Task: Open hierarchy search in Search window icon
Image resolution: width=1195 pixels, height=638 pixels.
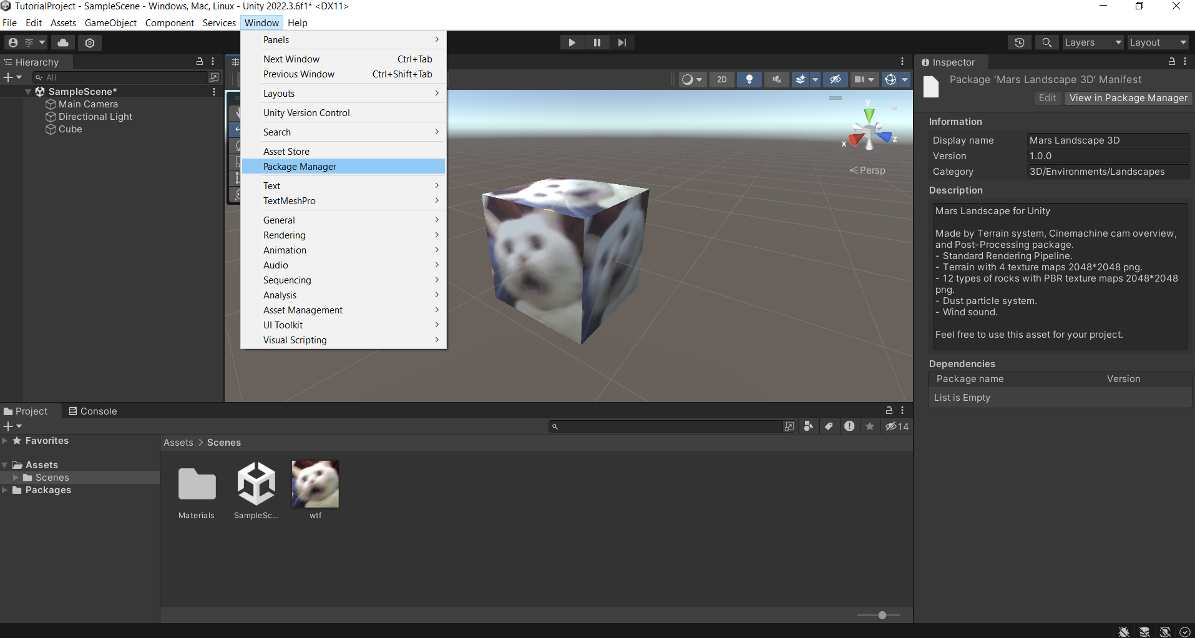Action: 214,77
